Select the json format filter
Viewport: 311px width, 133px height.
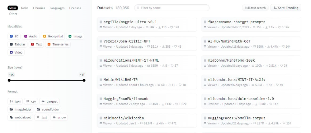(x=15, y=101)
